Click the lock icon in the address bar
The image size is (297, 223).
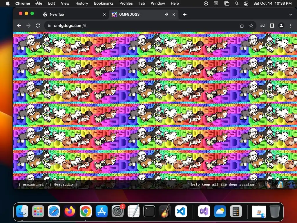click(49, 26)
